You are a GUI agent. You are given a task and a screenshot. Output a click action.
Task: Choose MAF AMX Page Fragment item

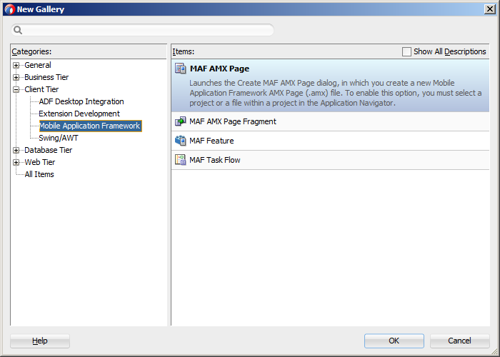(330, 121)
